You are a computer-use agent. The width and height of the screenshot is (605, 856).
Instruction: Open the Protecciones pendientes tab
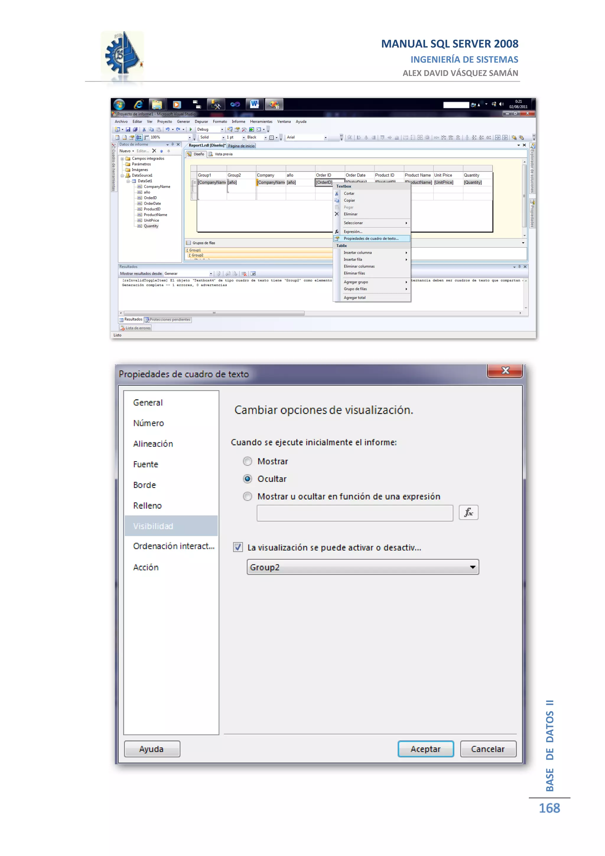[167, 320]
